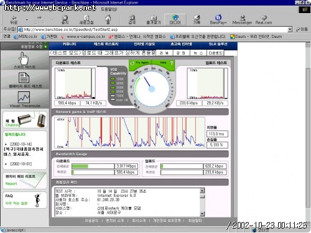Open the FAQ banner in sidebar
311x233 pixels.
pos(25,200)
